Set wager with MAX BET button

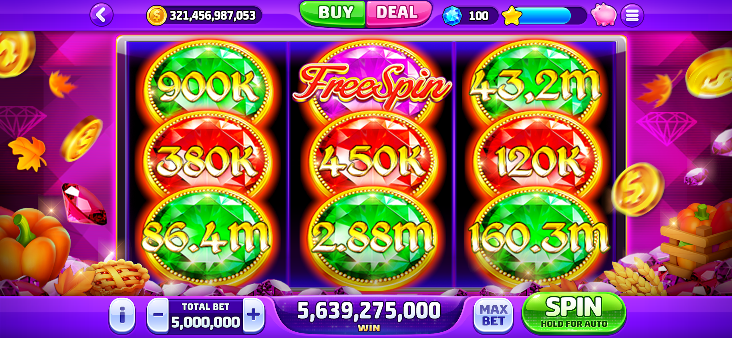pyautogui.click(x=494, y=315)
